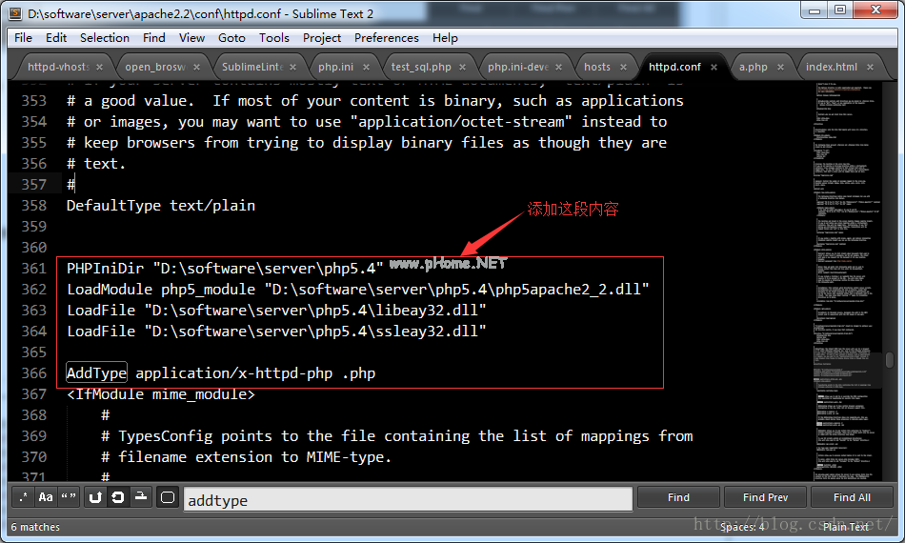905x543 pixels.
Task: Click the wrap search icon
Action: (118, 497)
